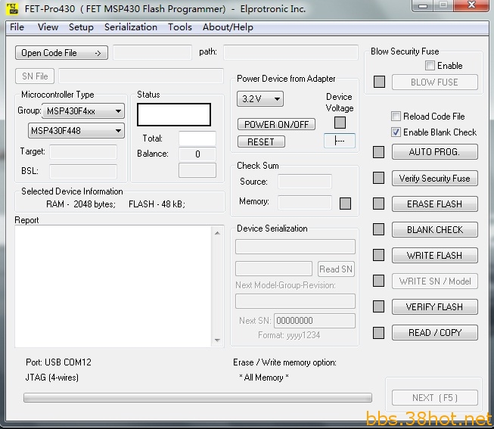Click the ERASE FLASH button

point(435,204)
